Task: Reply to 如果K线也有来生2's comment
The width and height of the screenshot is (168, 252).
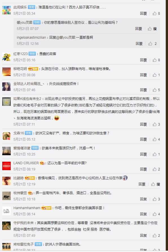Action: (143, 124)
